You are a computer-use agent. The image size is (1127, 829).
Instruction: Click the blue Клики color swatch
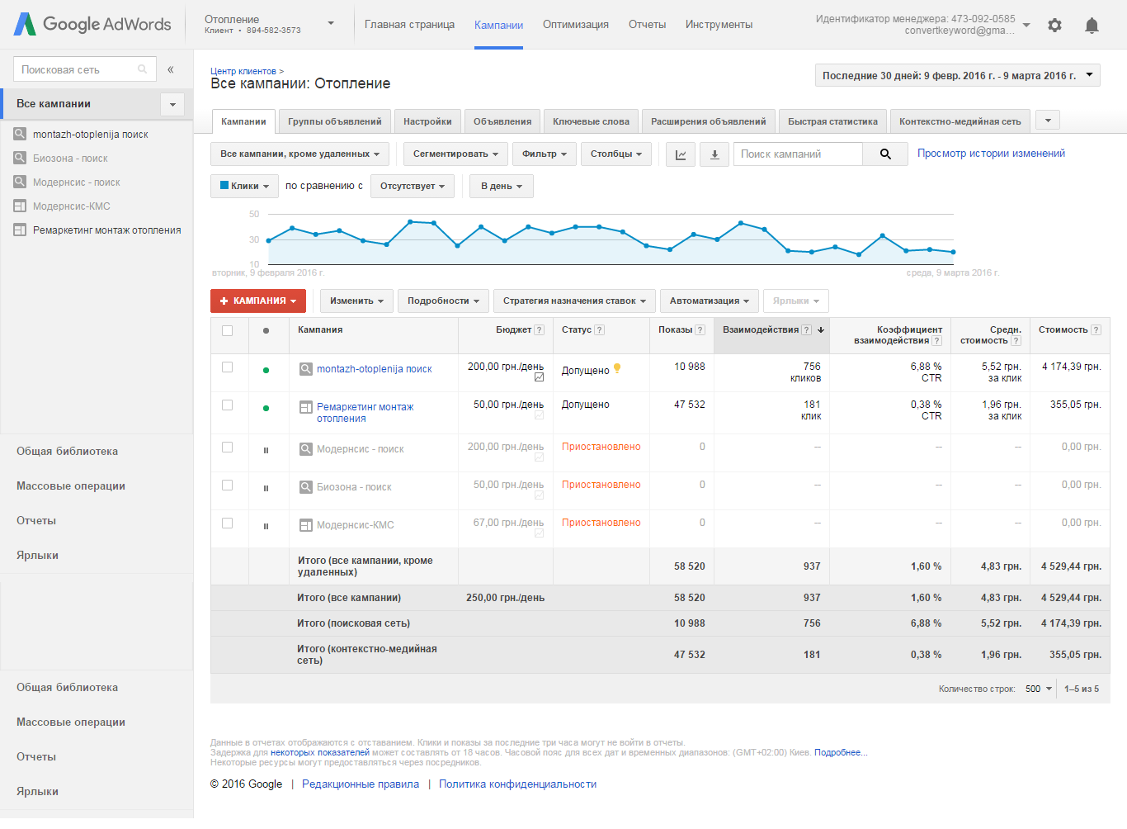[x=224, y=186]
